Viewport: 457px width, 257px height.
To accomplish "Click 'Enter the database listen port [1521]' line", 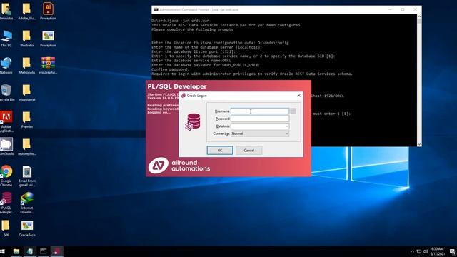I will (x=194, y=51).
